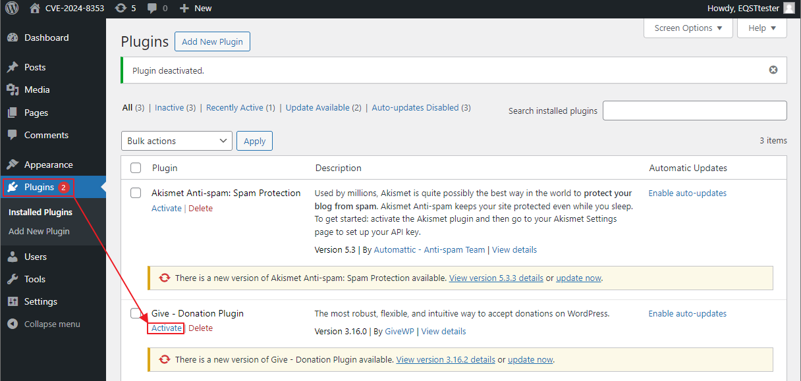The width and height of the screenshot is (801, 381).
Task: Filter by Update Available plugins
Action: (318, 107)
